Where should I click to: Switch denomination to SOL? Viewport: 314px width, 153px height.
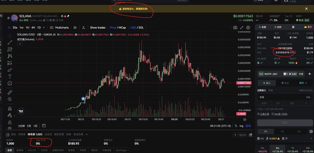pos(141,28)
